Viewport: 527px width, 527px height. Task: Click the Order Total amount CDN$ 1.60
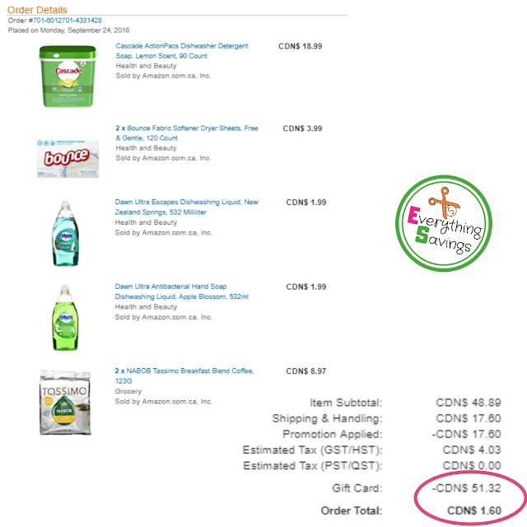pos(474,511)
